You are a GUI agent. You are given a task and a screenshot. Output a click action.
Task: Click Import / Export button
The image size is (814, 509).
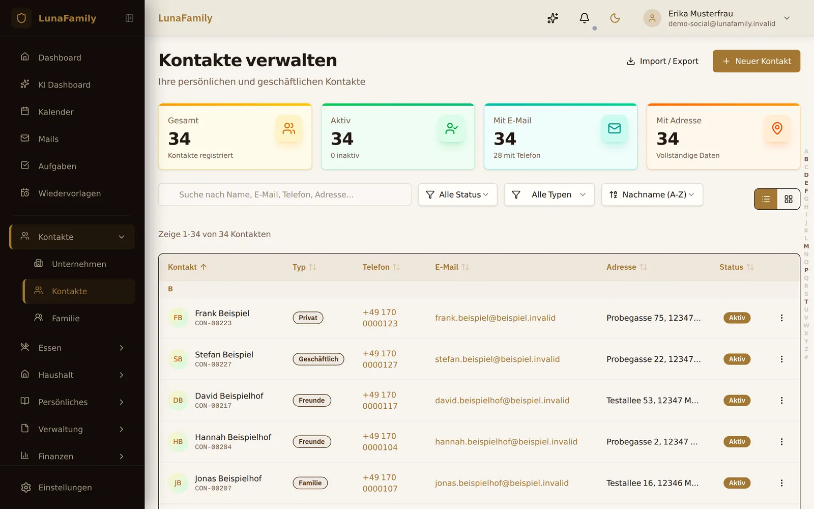pyautogui.click(x=662, y=61)
